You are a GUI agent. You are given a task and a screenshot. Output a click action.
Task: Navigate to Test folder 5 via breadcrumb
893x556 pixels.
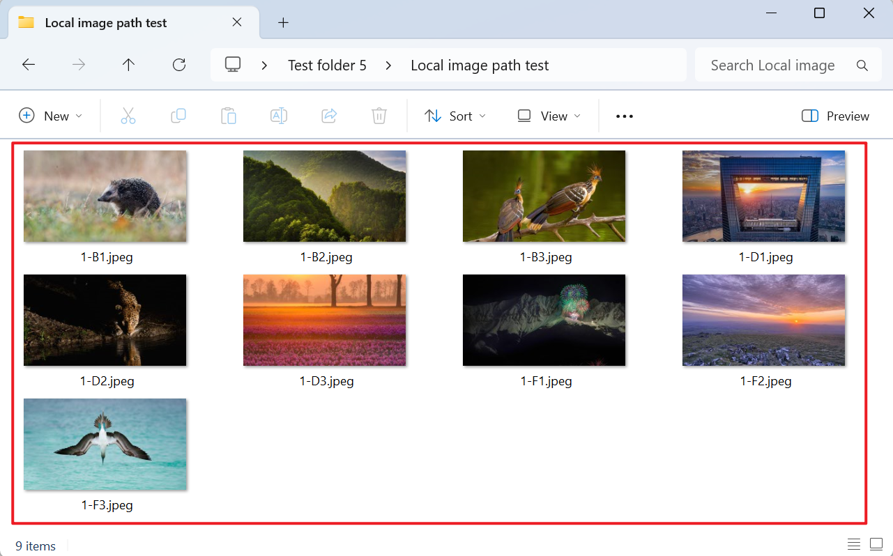click(x=327, y=65)
